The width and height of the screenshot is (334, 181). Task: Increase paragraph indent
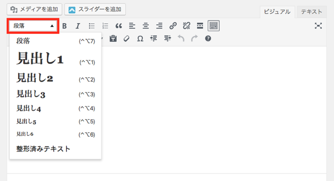pos(167,39)
